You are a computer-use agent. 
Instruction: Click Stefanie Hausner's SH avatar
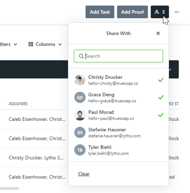click(x=80, y=133)
